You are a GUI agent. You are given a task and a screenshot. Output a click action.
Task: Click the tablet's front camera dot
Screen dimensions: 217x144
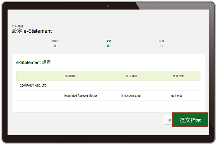(108, 6)
